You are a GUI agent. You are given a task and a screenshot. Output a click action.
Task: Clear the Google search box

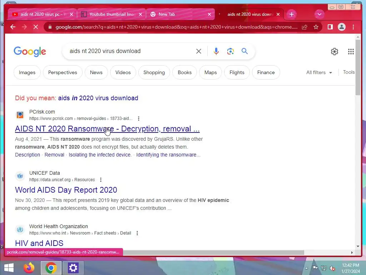pos(199,51)
